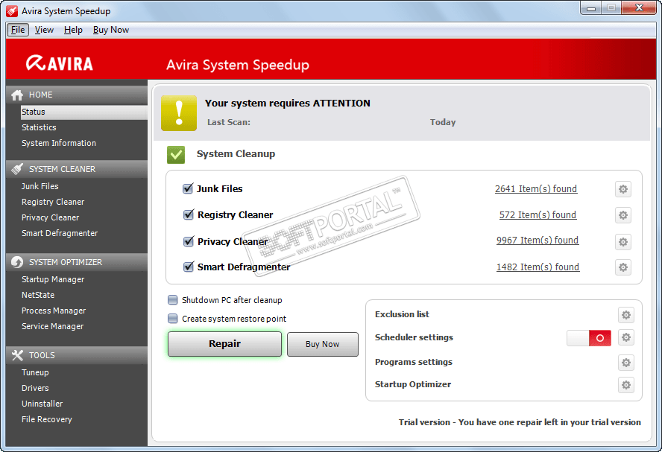Uncheck the Smart Defragmenter checkbox
The width and height of the screenshot is (662, 452).
pyautogui.click(x=189, y=267)
